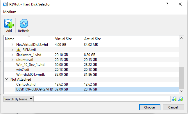Click the 34.02 MB actual size value
Viewport: 188px width, 114px height.
[x=91, y=45]
